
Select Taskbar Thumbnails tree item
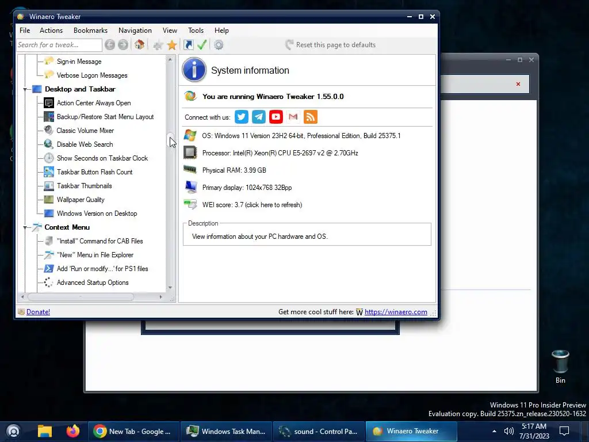[84, 186]
